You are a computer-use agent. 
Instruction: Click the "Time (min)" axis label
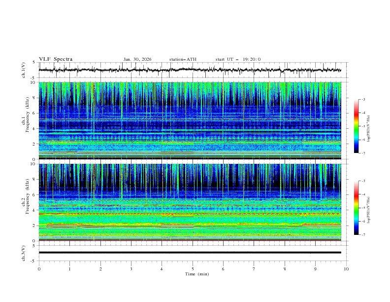[x=197, y=274]
